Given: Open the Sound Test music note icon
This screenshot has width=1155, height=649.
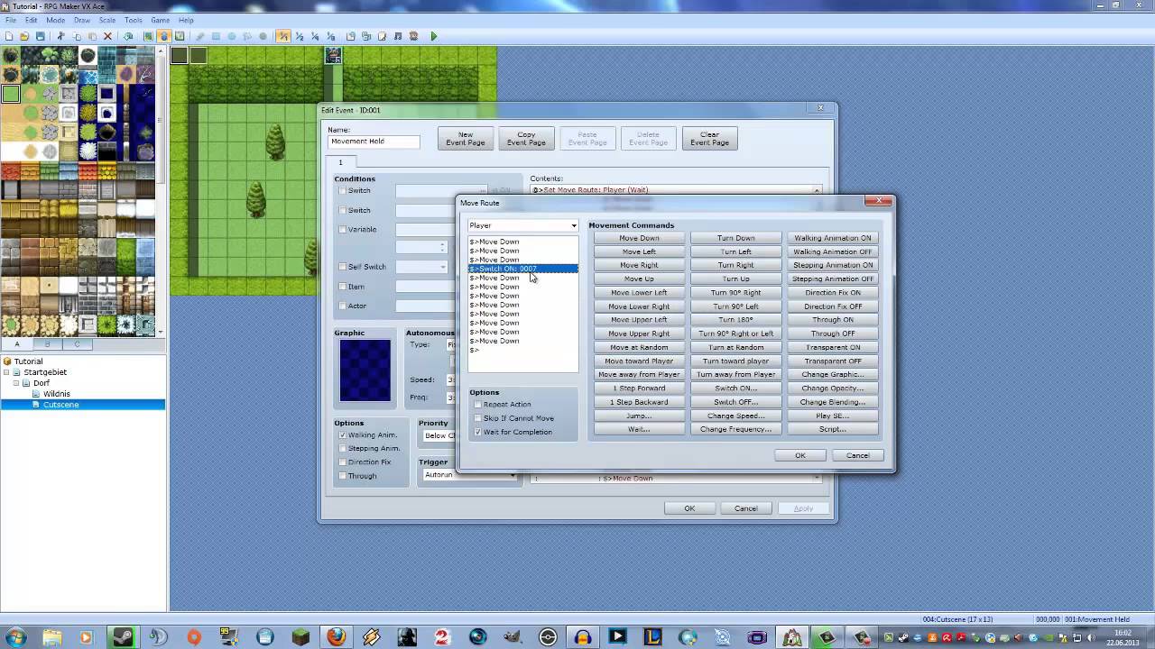Looking at the screenshot, I should coord(398,36).
